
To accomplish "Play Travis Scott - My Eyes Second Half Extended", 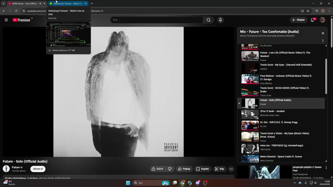I will (x=281, y=68).
